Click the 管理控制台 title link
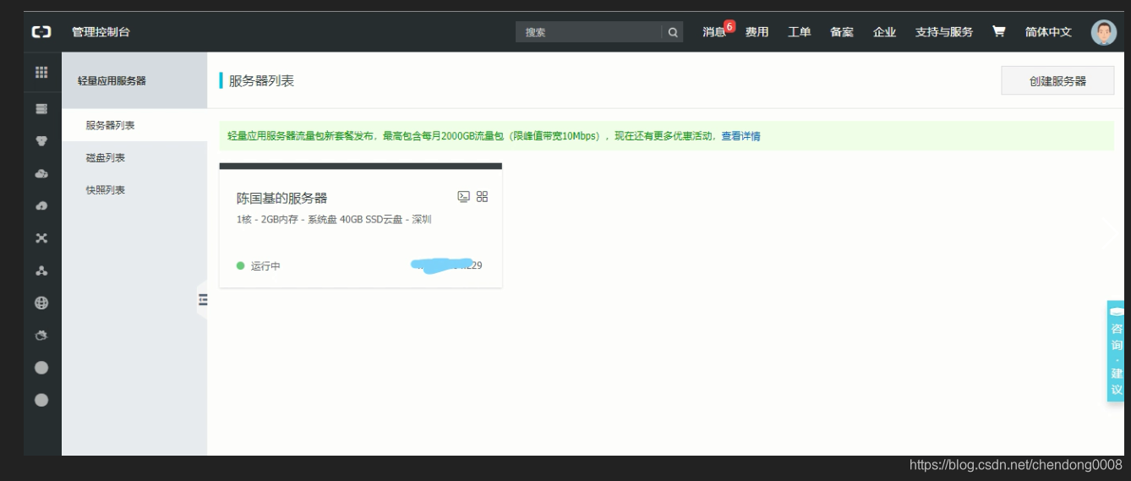 pyautogui.click(x=101, y=32)
